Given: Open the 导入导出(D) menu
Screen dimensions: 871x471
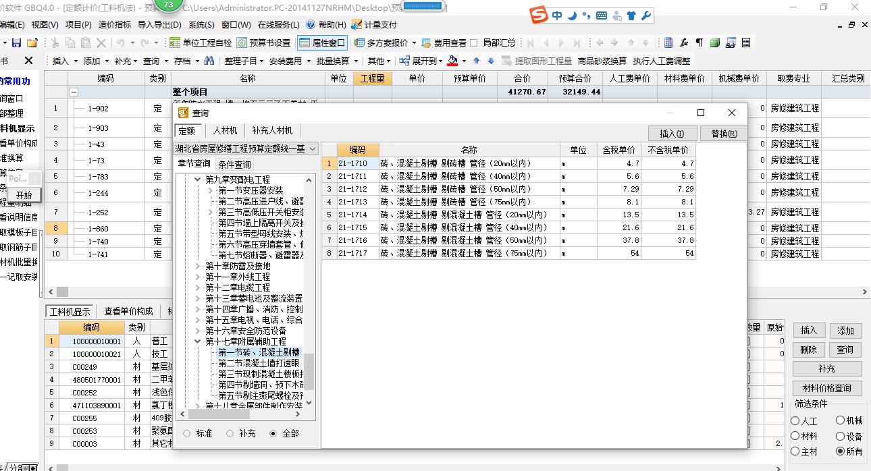Looking at the screenshot, I should point(159,25).
